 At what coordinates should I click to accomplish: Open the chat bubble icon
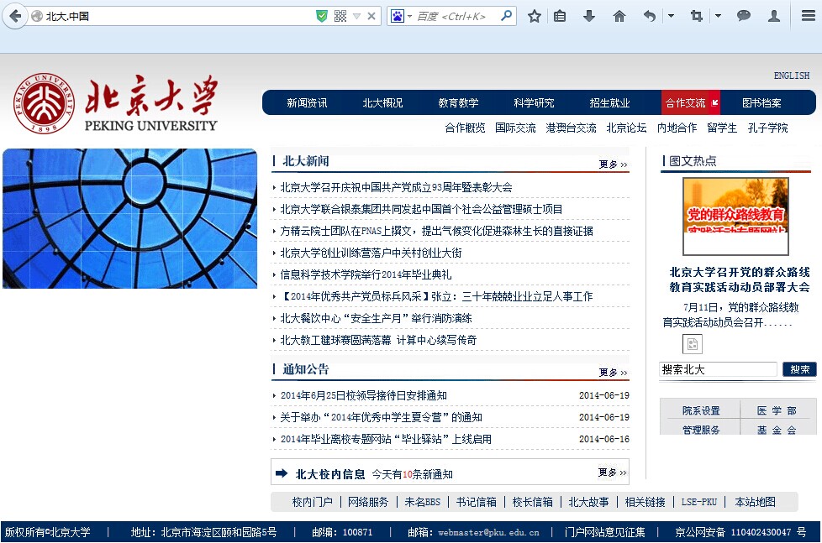coord(743,16)
